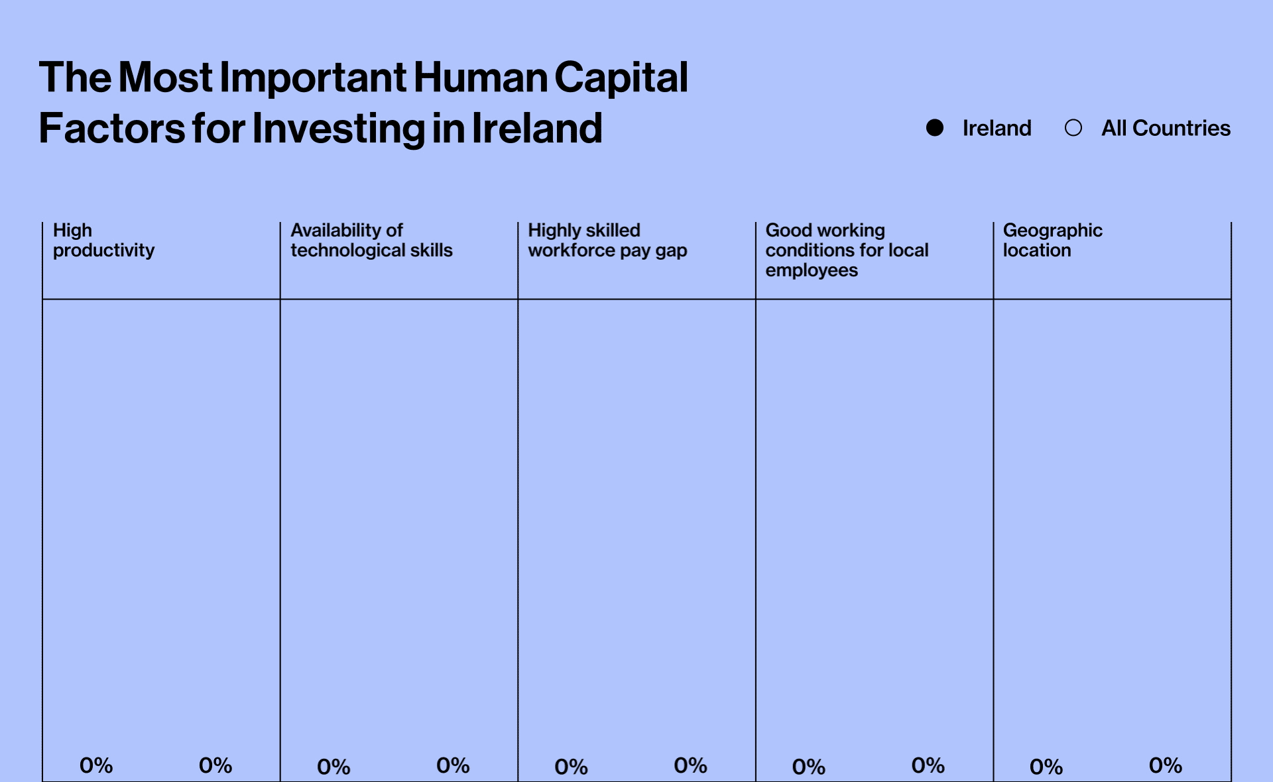The width and height of the screenshot is (1273, 782).
Task: Select Availability of technological skills header
Action: click(x=371, y=241)
